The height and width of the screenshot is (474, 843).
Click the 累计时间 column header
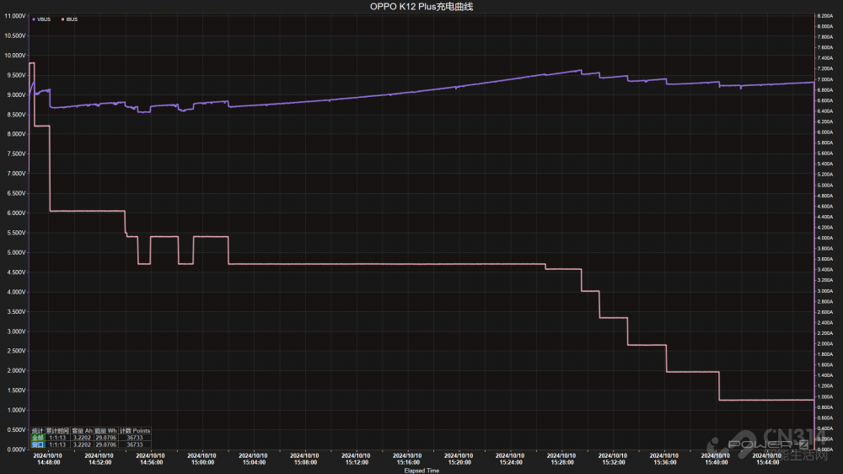57,431
